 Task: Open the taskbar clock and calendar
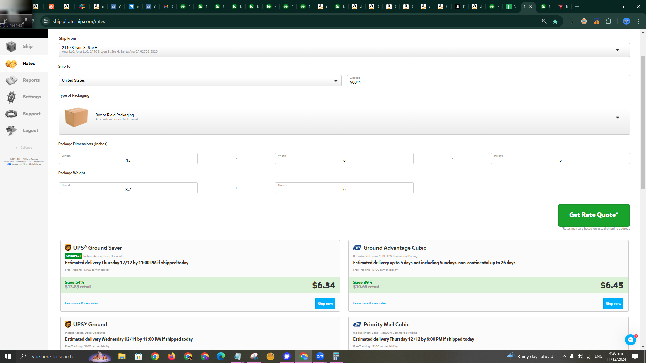point(616,356)
